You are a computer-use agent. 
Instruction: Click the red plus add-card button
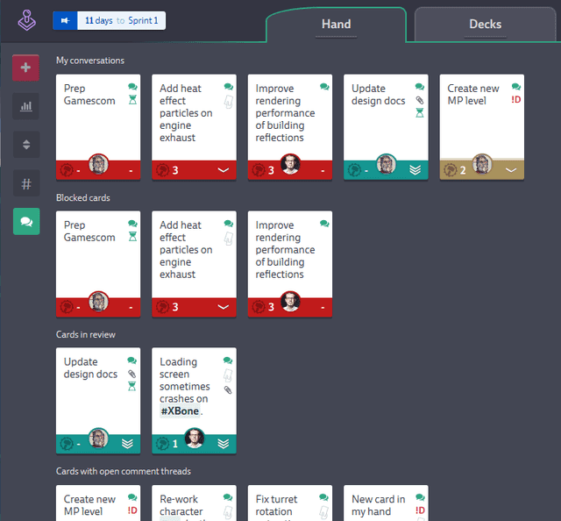pos(25,68)
